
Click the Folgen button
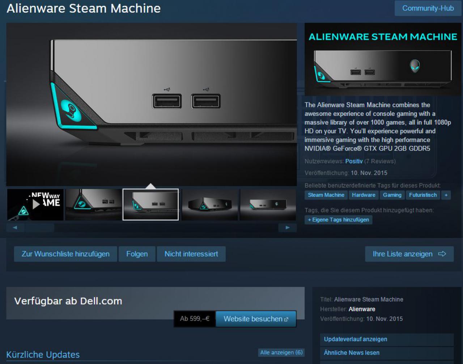click(137, 254)
